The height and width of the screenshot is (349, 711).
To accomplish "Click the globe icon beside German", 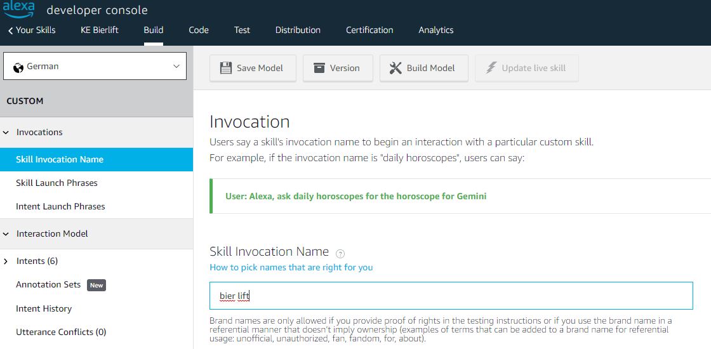I will (18, 67).
